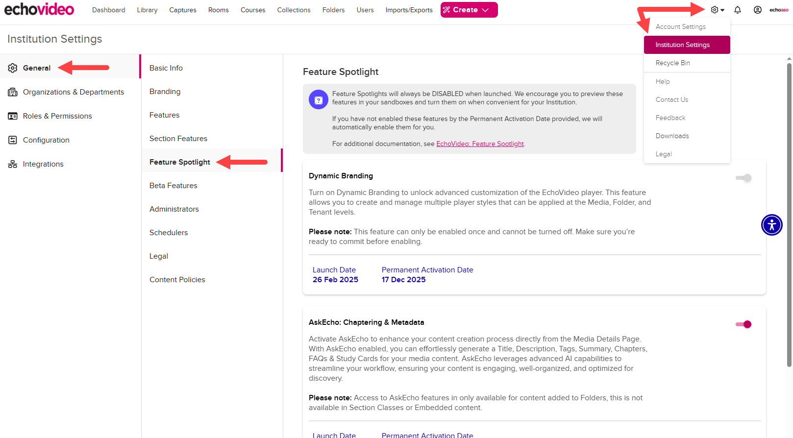
Task: Click the magic wand icon on Create
Action: click(x=446, y=10)
